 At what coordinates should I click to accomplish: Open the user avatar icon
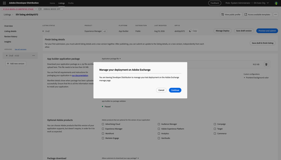(x=276, y=3)
